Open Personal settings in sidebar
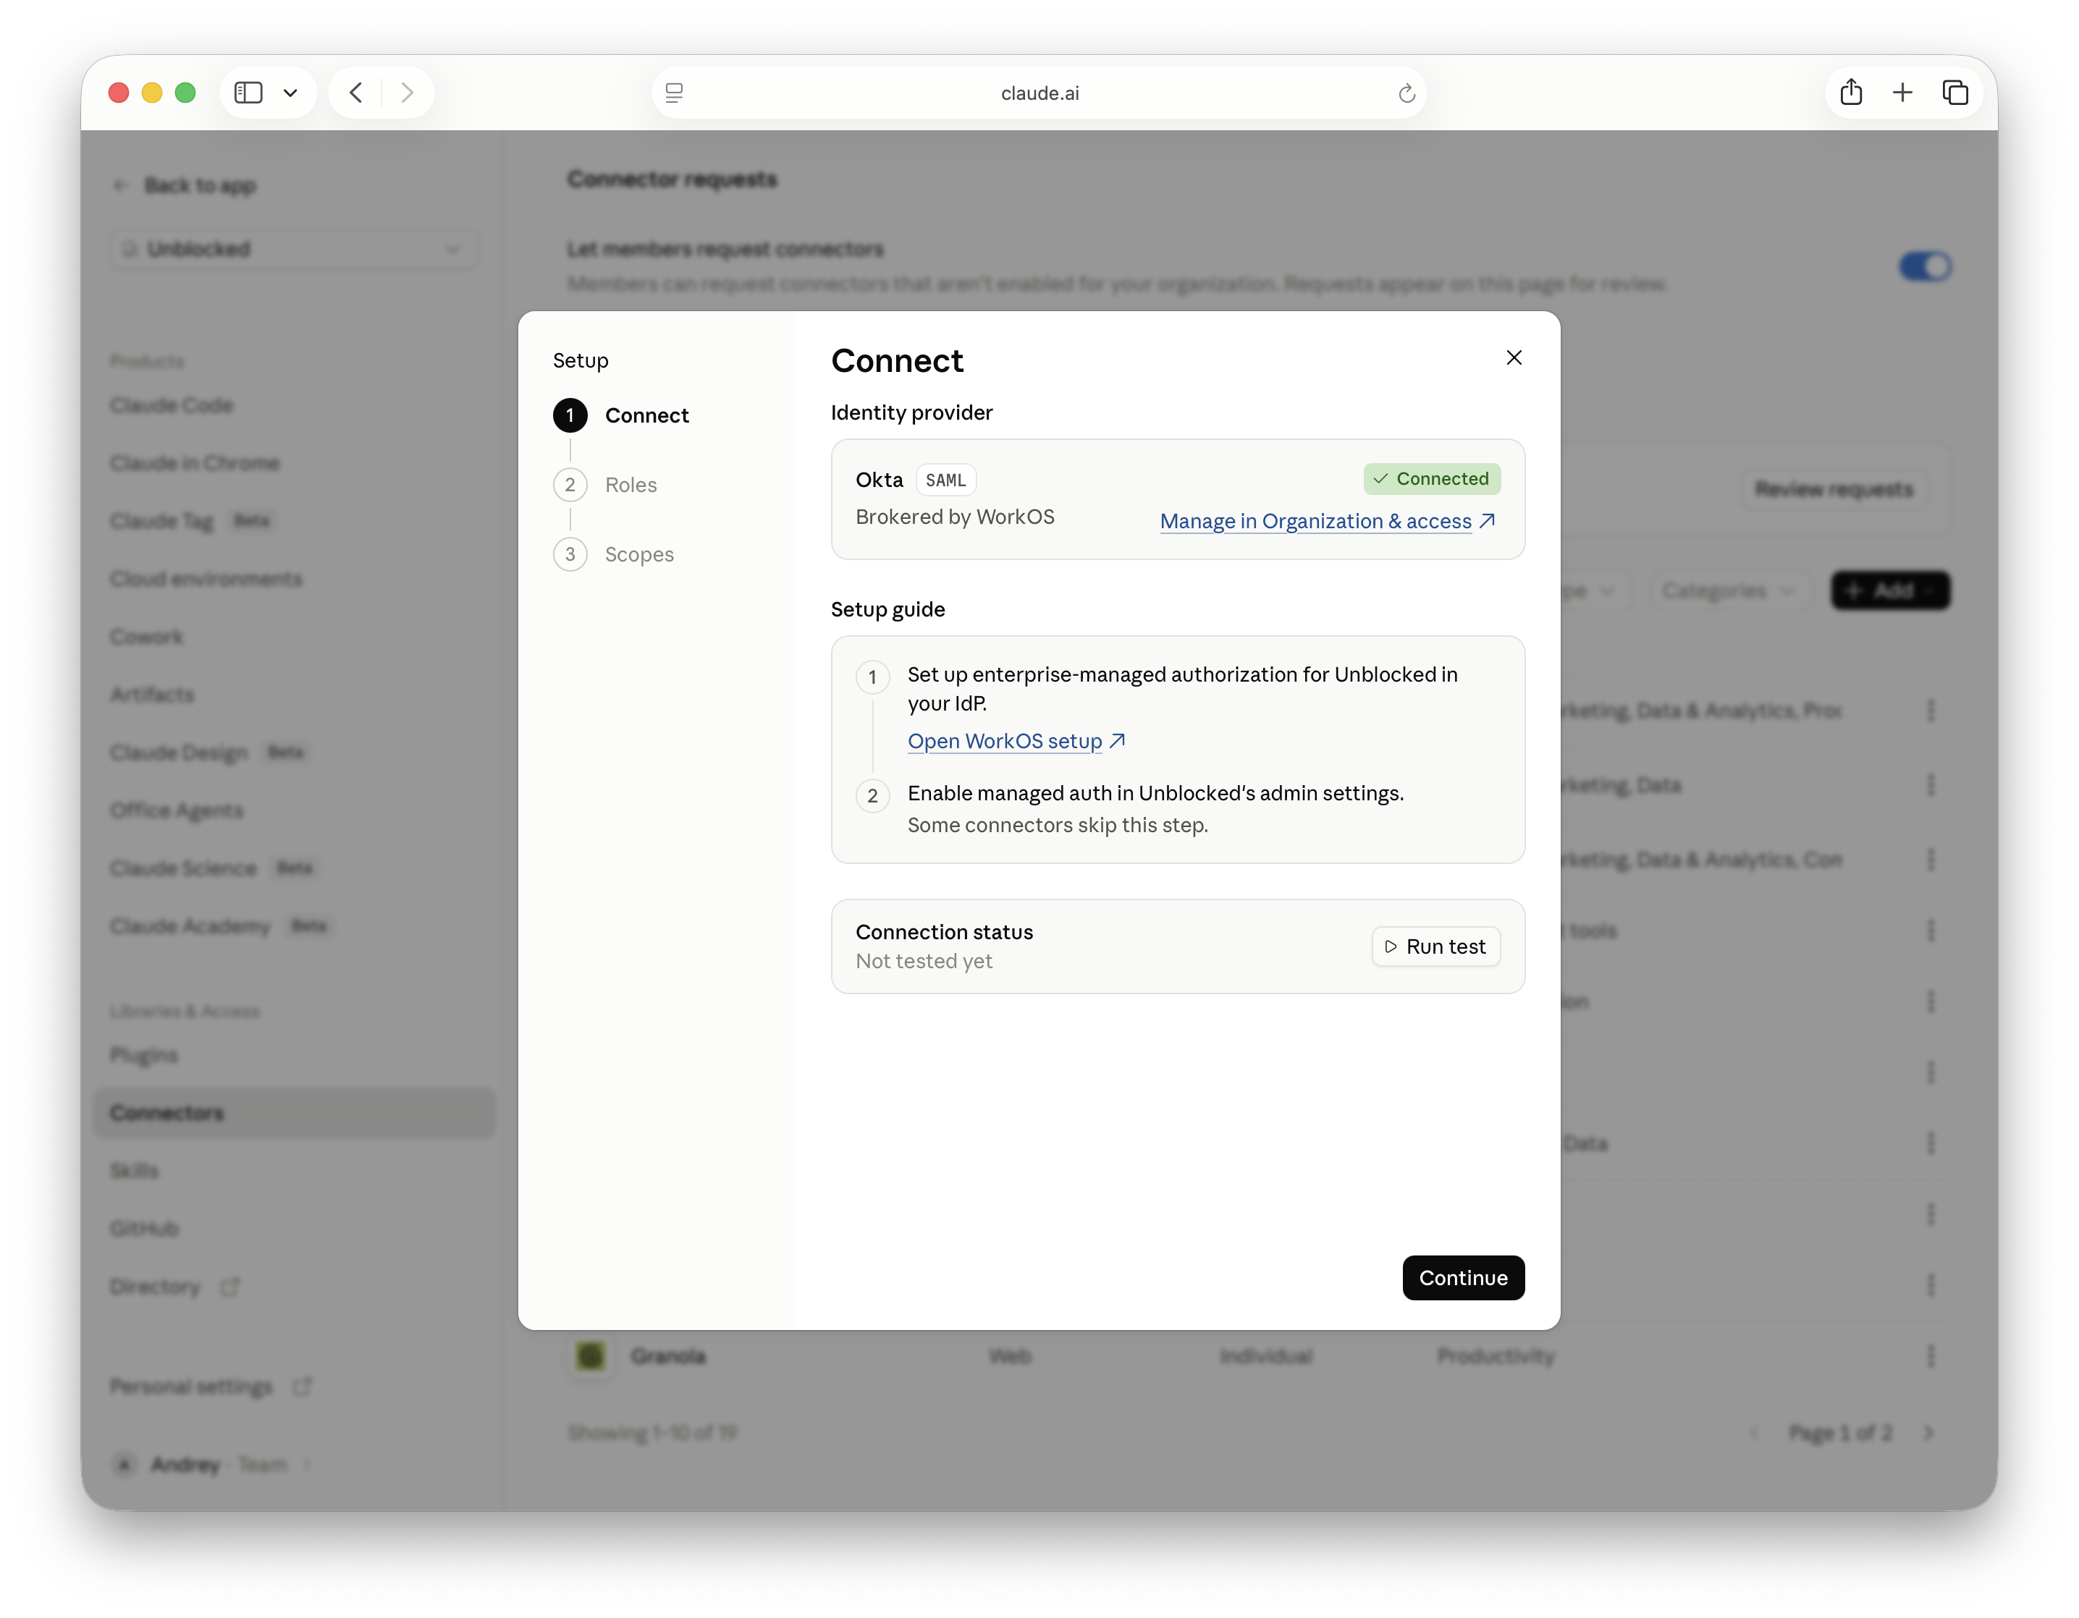The height and width of the screenshot is (1618, 2079). click(211, 1386)
